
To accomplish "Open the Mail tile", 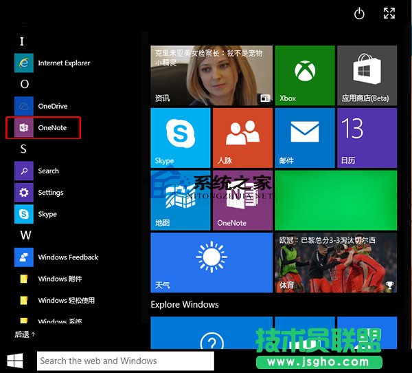I will pos(305,138).
